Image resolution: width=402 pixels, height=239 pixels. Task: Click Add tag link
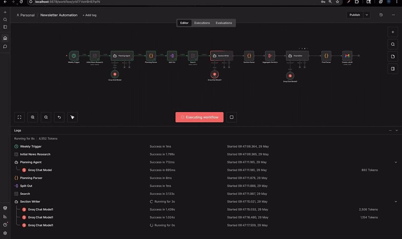[90, 15]
